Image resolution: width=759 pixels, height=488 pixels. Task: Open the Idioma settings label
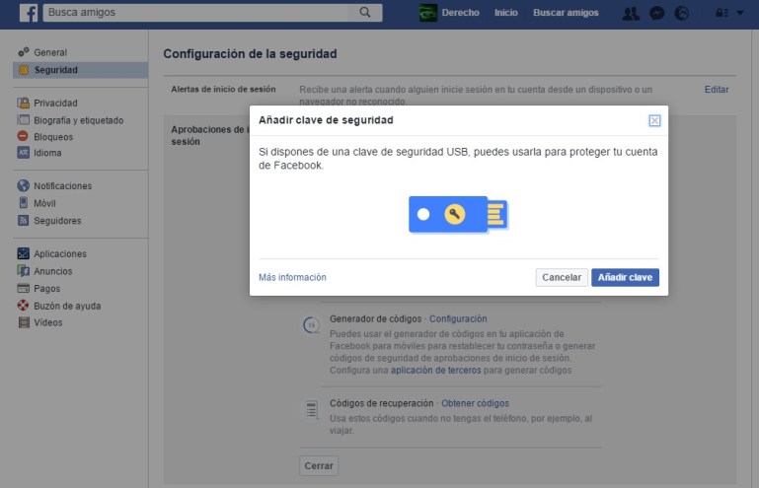[x=47, y=153]
